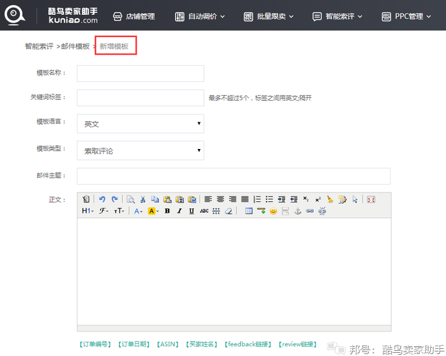Toggle bold text formatting
The width and height of the screenshot is (446, 356).
167,211
